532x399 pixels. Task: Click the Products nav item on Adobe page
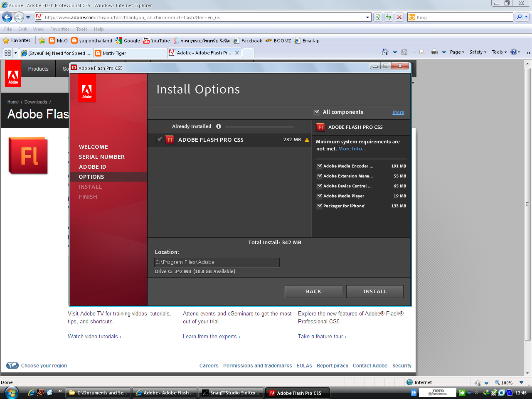click(38, 69)
